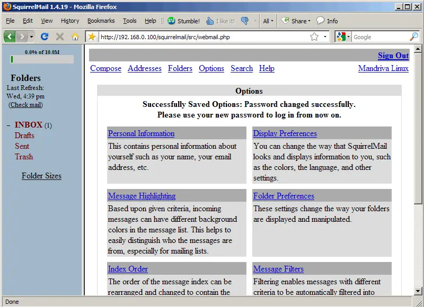The width and height of the screenshot is (424, 307).
Task: Click the StumbleUpon Stumble! button
Action: coord(183,21)
